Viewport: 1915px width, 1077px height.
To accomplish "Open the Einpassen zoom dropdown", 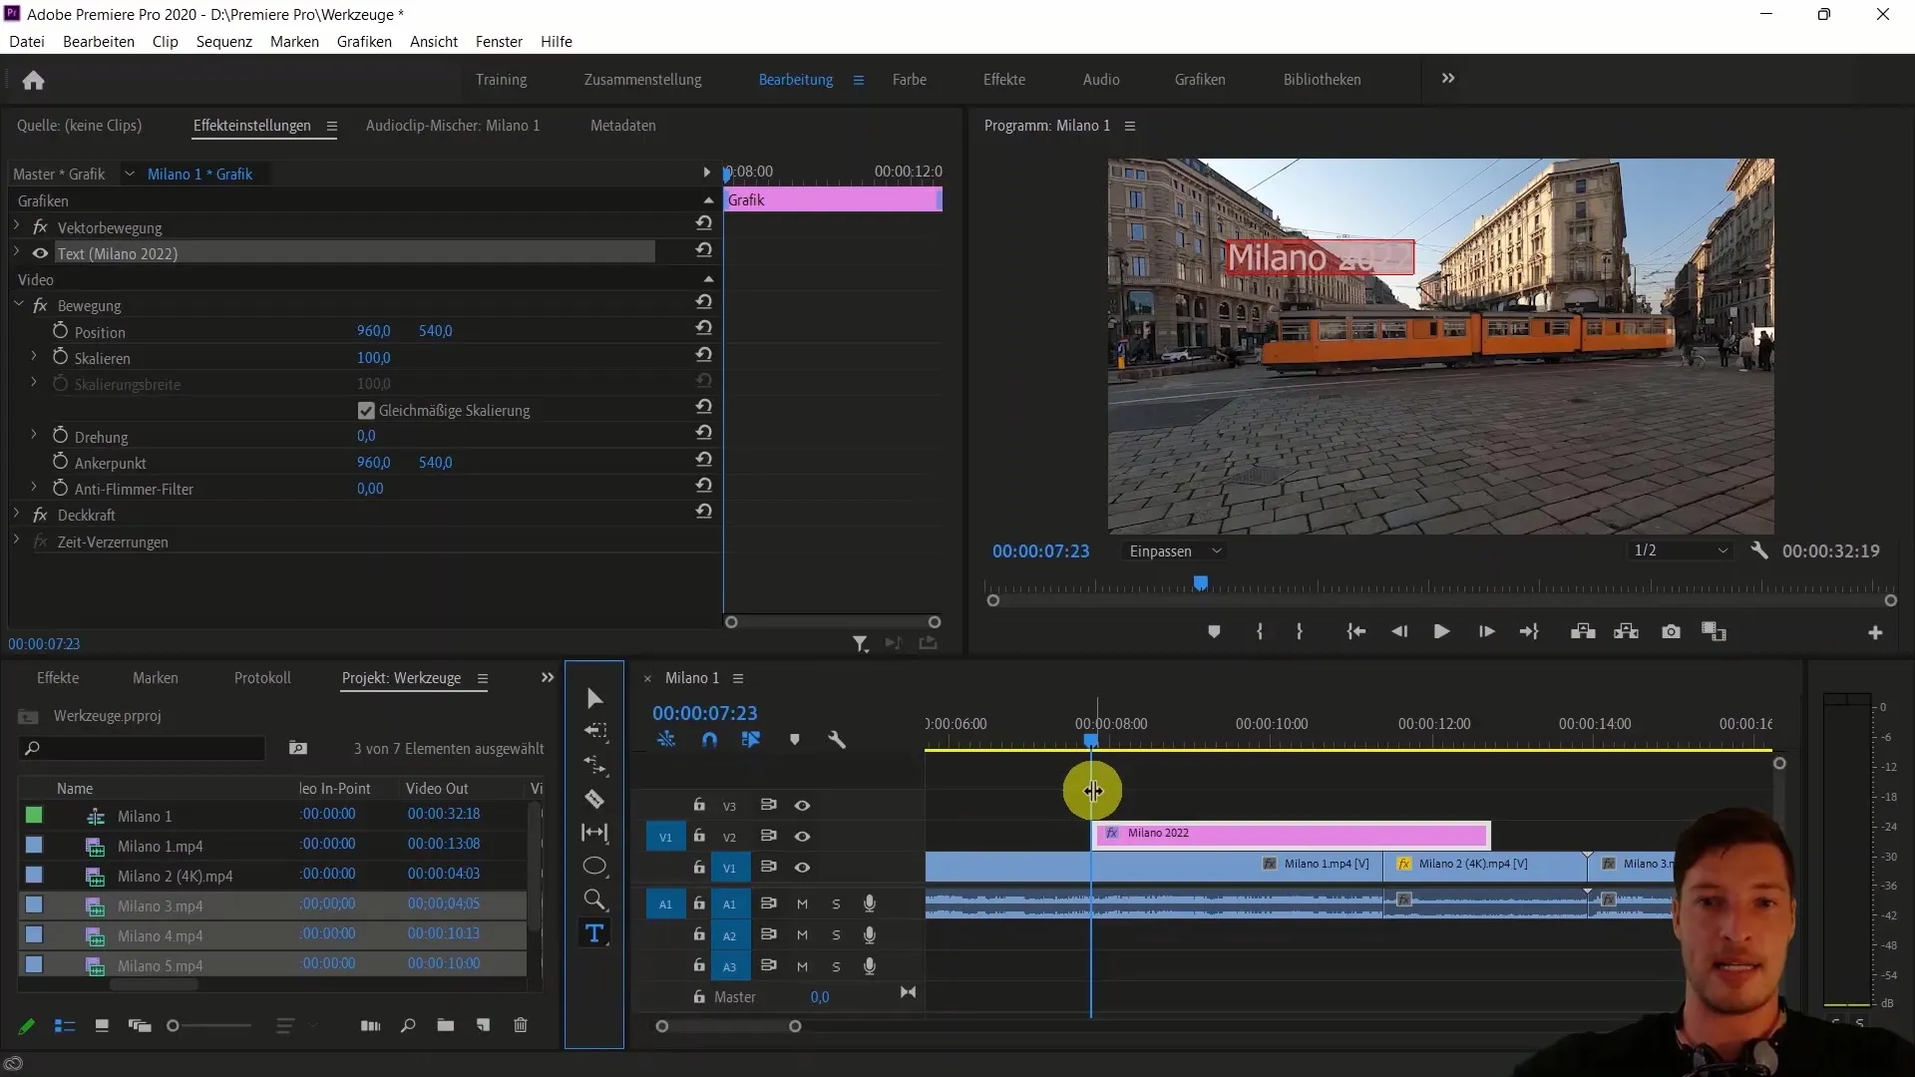I will click(x=1175, y=550).
